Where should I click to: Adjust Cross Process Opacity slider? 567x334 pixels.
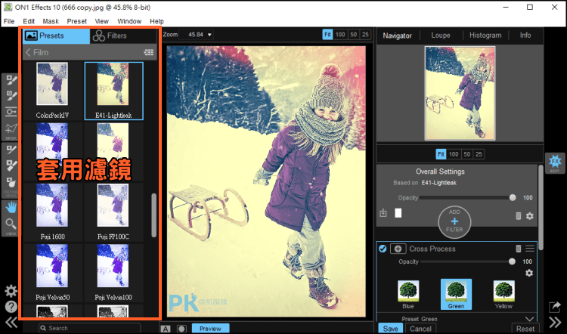coord(467,261)
